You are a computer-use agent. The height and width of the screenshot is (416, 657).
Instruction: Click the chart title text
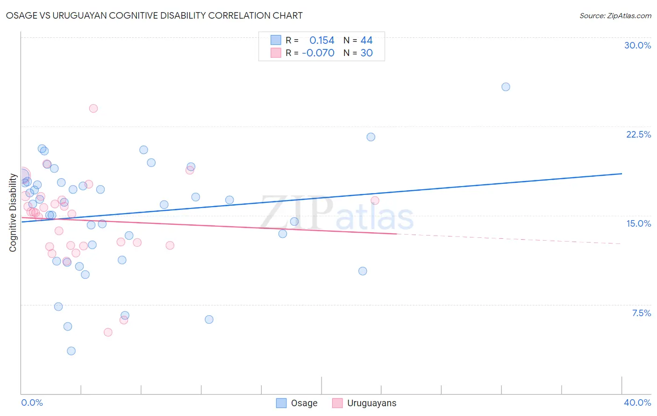[154, 15]
